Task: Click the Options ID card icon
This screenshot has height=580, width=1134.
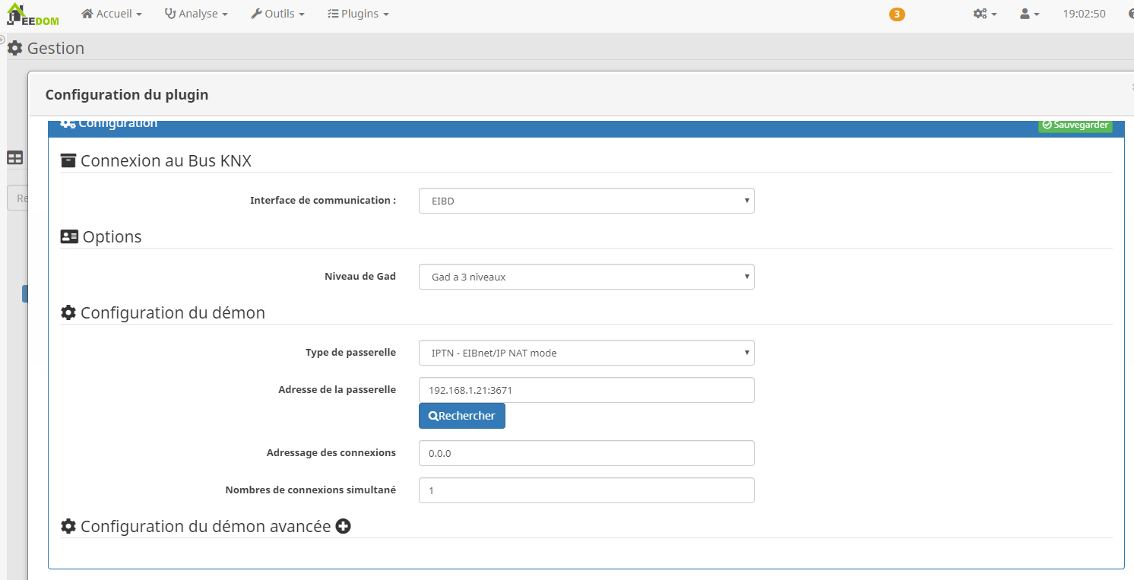Action: click(x=69, y=236)
